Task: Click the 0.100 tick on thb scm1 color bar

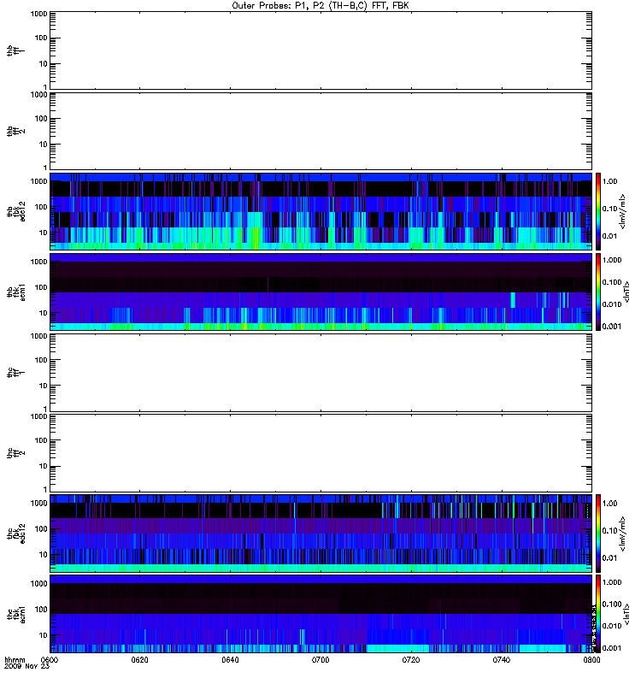Action: (612, 282)
